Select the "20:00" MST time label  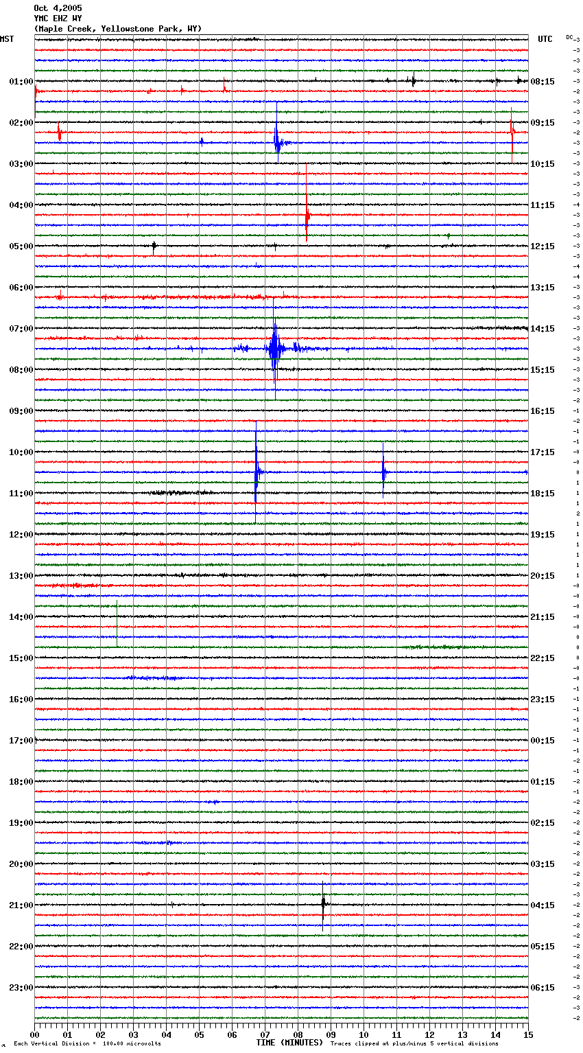21,864
